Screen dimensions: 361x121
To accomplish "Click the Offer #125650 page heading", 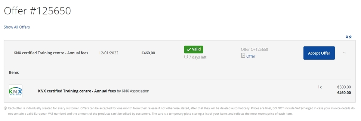I will pos(37,11).
